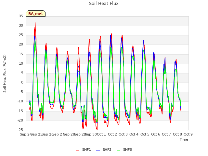Click the -10 y-axis tick label
208x156 pixels.
point(20,101)
